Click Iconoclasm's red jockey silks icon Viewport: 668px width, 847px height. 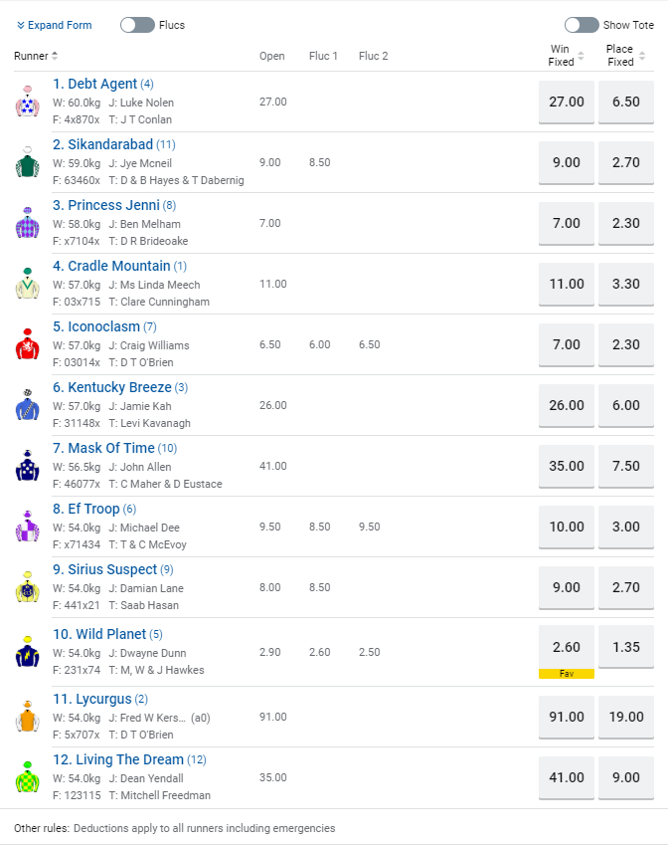(27, 344)
